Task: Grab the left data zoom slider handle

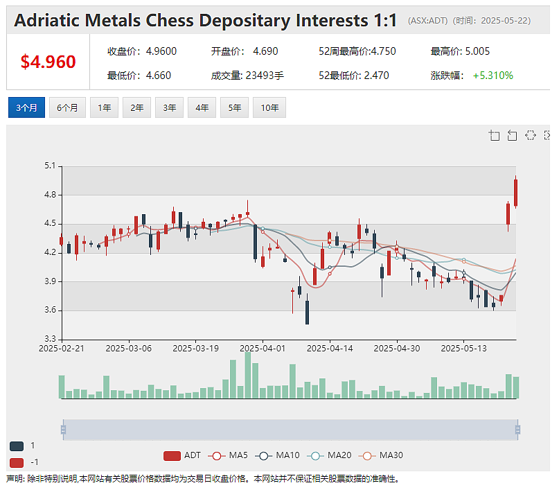Action: tap(63, 430)
